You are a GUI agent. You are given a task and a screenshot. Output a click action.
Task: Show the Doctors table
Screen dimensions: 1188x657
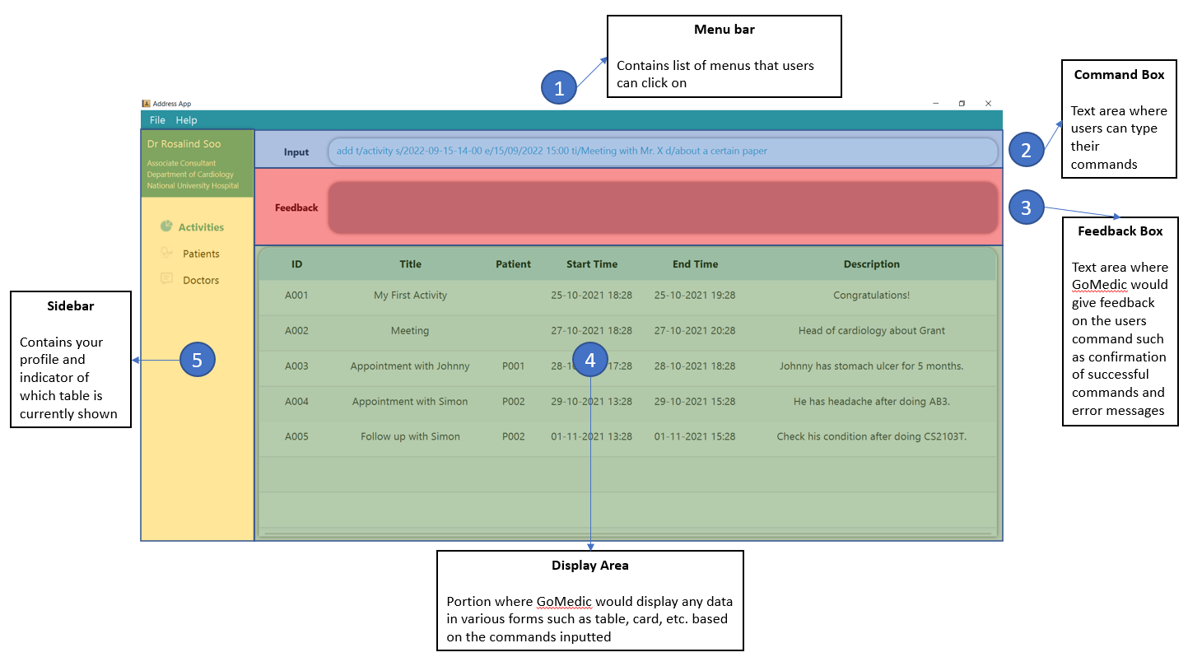(x=201, y=280)
